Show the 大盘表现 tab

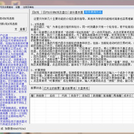(83, 88)
